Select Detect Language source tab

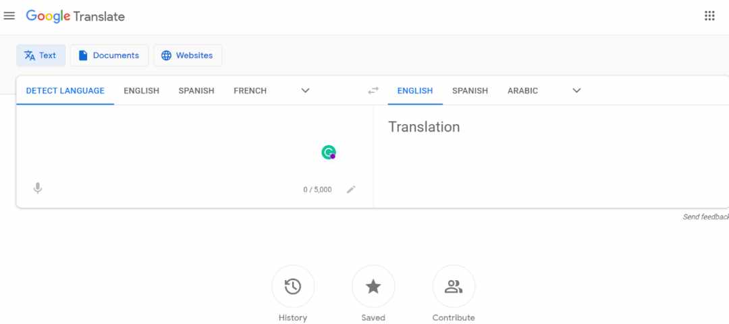click(65, 90)
